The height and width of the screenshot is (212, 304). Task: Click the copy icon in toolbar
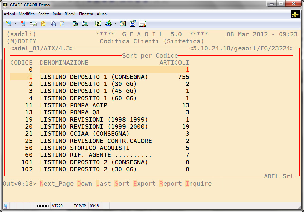point(53,23)
